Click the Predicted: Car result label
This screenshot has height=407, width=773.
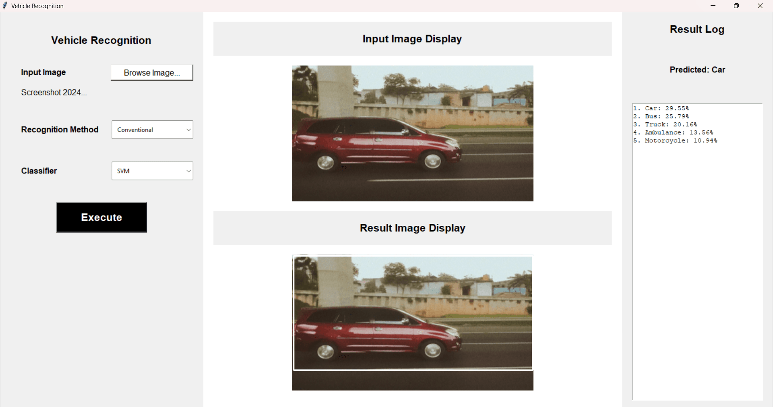(x=697, y=70)
